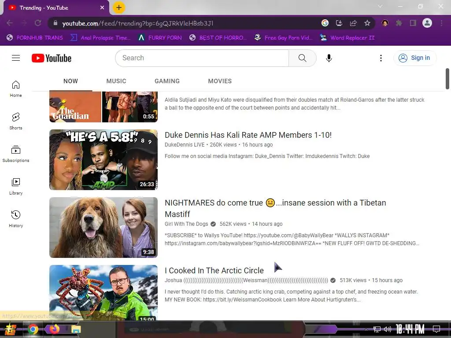The width and height of the screenshot is (451, 338).
Task: Click the search magnifier button
Action: pyautogui.click(x=302, y=58)
